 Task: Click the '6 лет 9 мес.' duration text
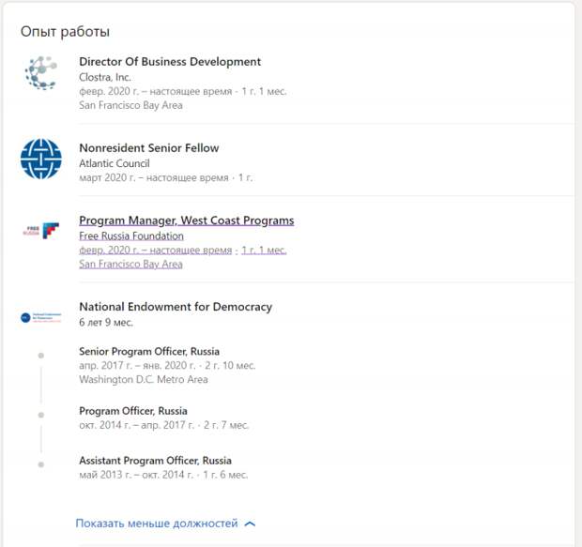click(106, 323)
